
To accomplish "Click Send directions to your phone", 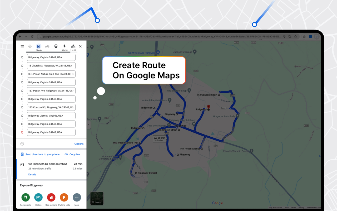I will coord(40,154).
